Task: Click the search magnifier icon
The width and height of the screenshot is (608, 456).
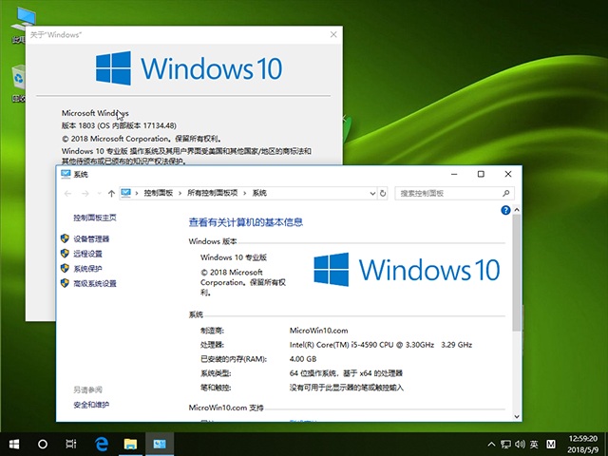Action: pos(506,193)
